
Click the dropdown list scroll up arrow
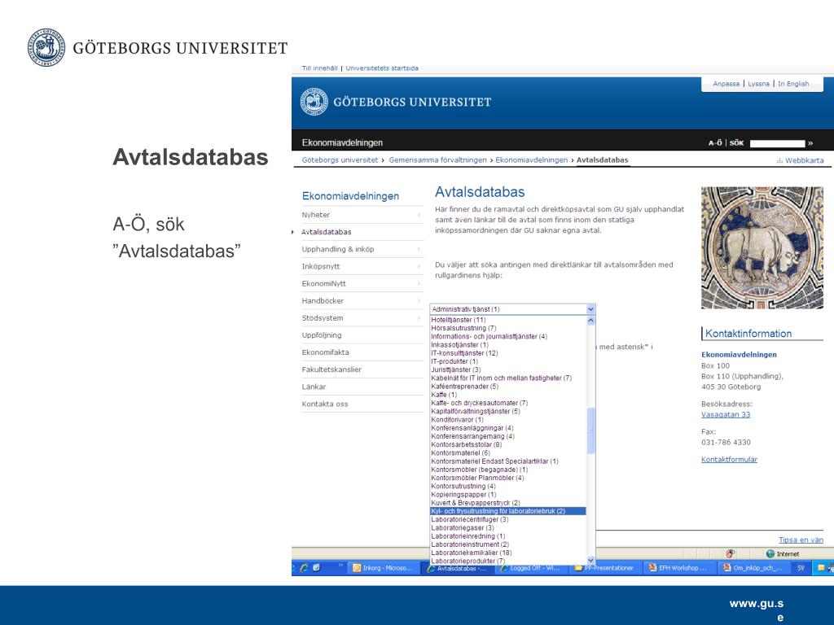(x=590, y=321)
